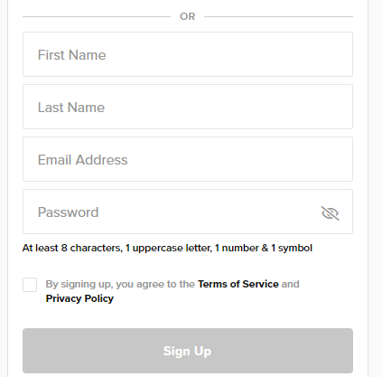This screenshot has height=377, width=382.
Task: Click the 'First Name' placeholder text
Action: [x=71, y=55]
